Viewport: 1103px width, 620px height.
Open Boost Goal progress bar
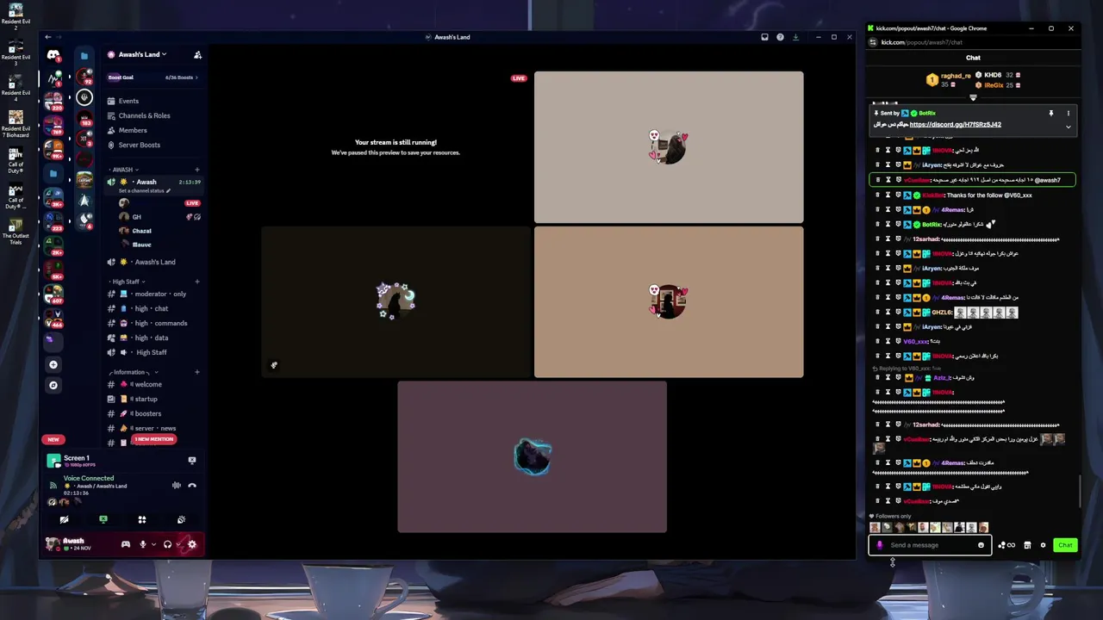coord(154,77)
